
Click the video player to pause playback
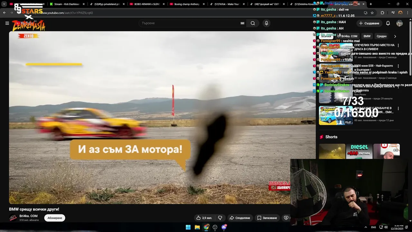[162, 117]
